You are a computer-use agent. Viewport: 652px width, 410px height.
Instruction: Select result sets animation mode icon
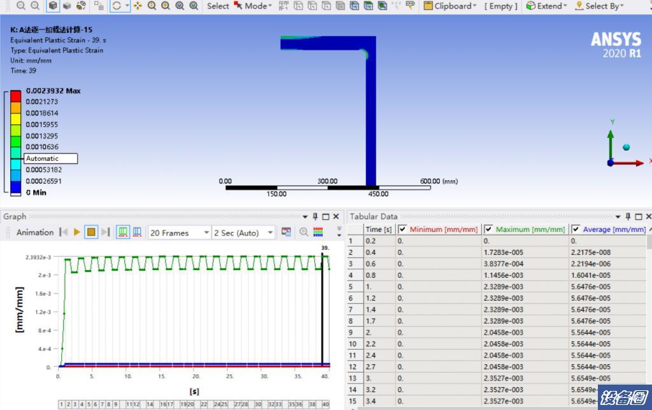[x=137, y=232]
